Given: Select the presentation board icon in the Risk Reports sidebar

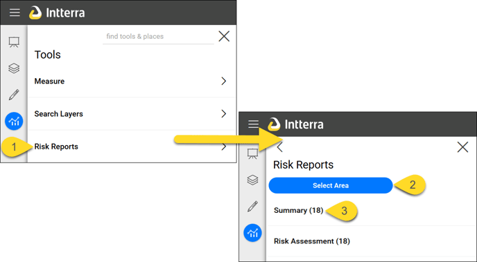Looking at the screenshot, I should pyautogui.click(x=253, y=153).
